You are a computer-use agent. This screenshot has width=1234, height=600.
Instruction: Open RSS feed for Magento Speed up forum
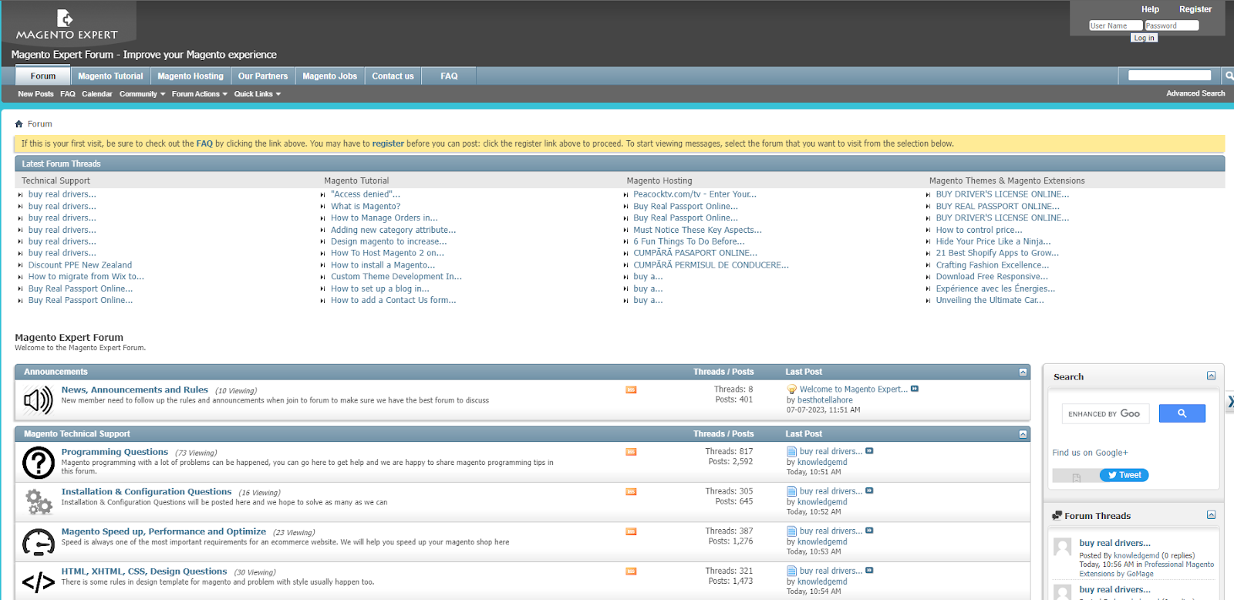pyautogui.click(x=631, y=531)
